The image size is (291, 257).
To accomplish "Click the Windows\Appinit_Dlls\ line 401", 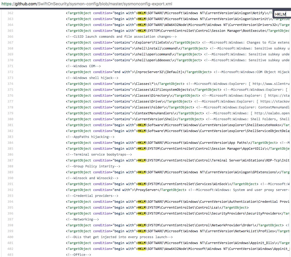I will coord(178,243).
